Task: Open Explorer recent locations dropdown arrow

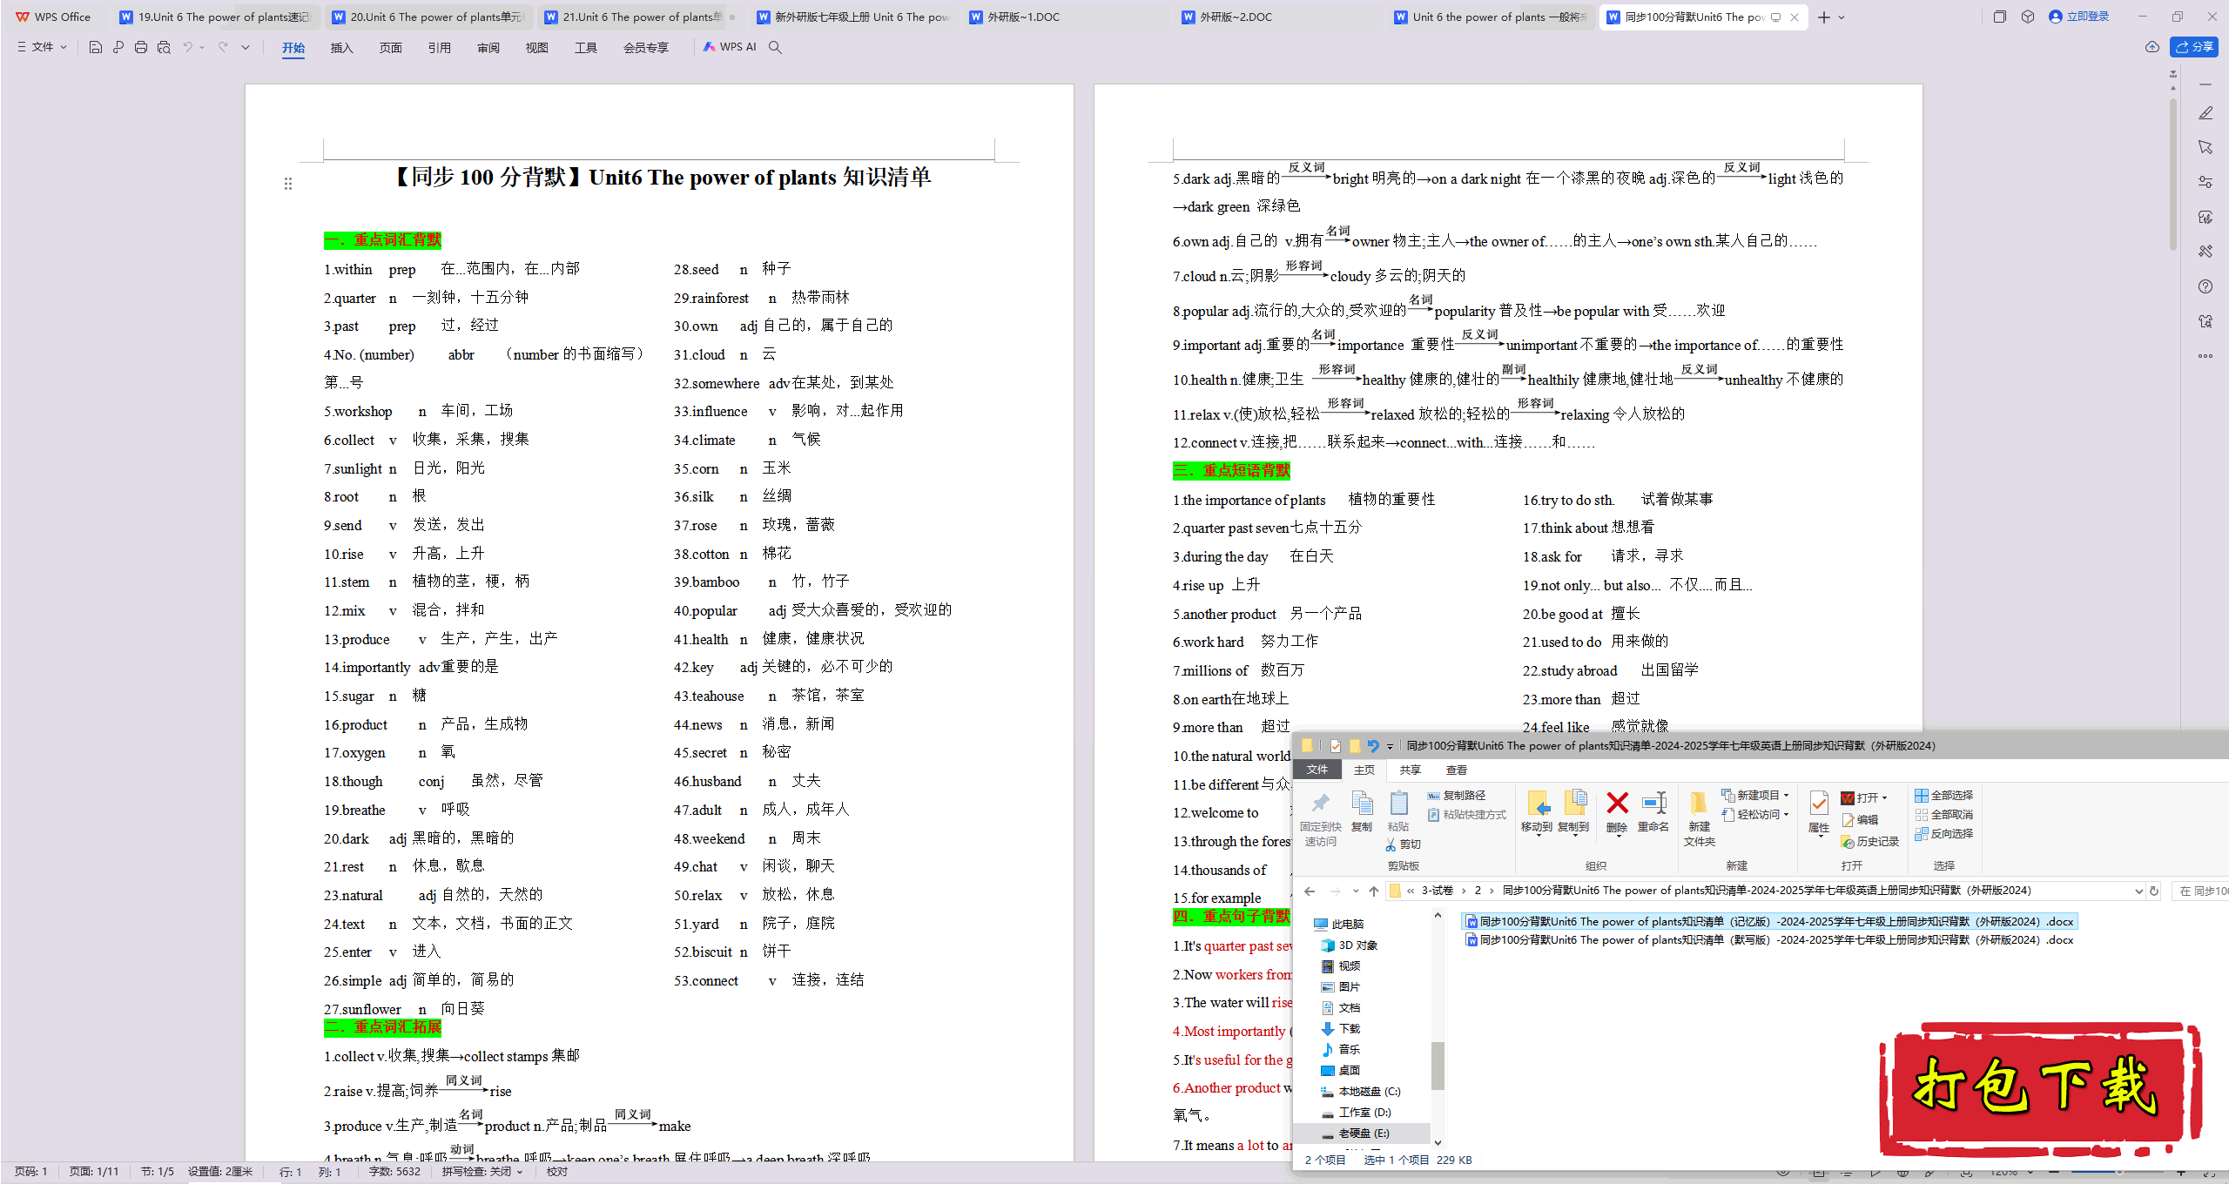Action: [x=1356, y=891]
